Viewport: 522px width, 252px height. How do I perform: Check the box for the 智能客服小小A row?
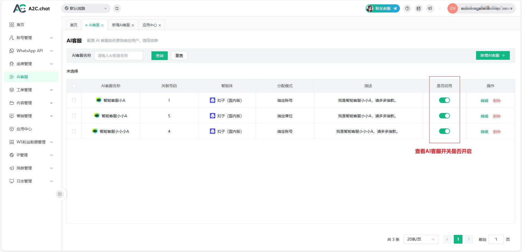(x=74, y=116)
